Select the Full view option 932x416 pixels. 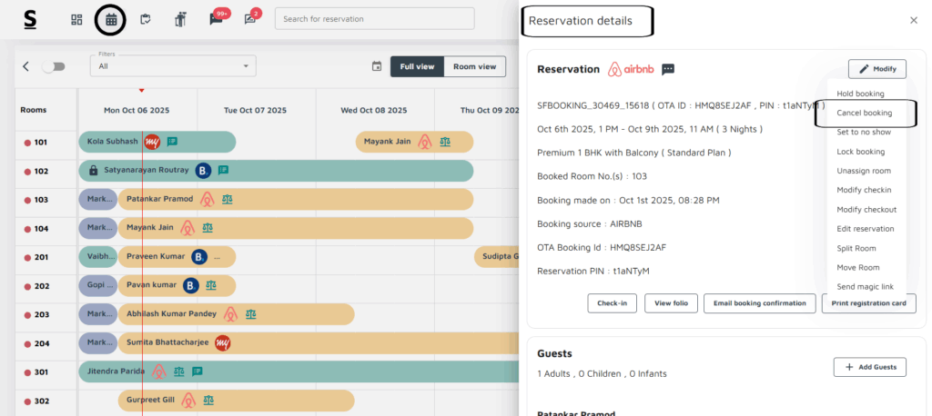coord(418,66)
